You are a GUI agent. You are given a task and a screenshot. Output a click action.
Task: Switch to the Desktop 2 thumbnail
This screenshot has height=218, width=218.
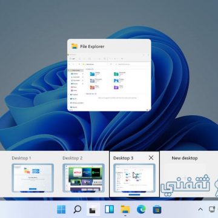click(x=84, y=178)
